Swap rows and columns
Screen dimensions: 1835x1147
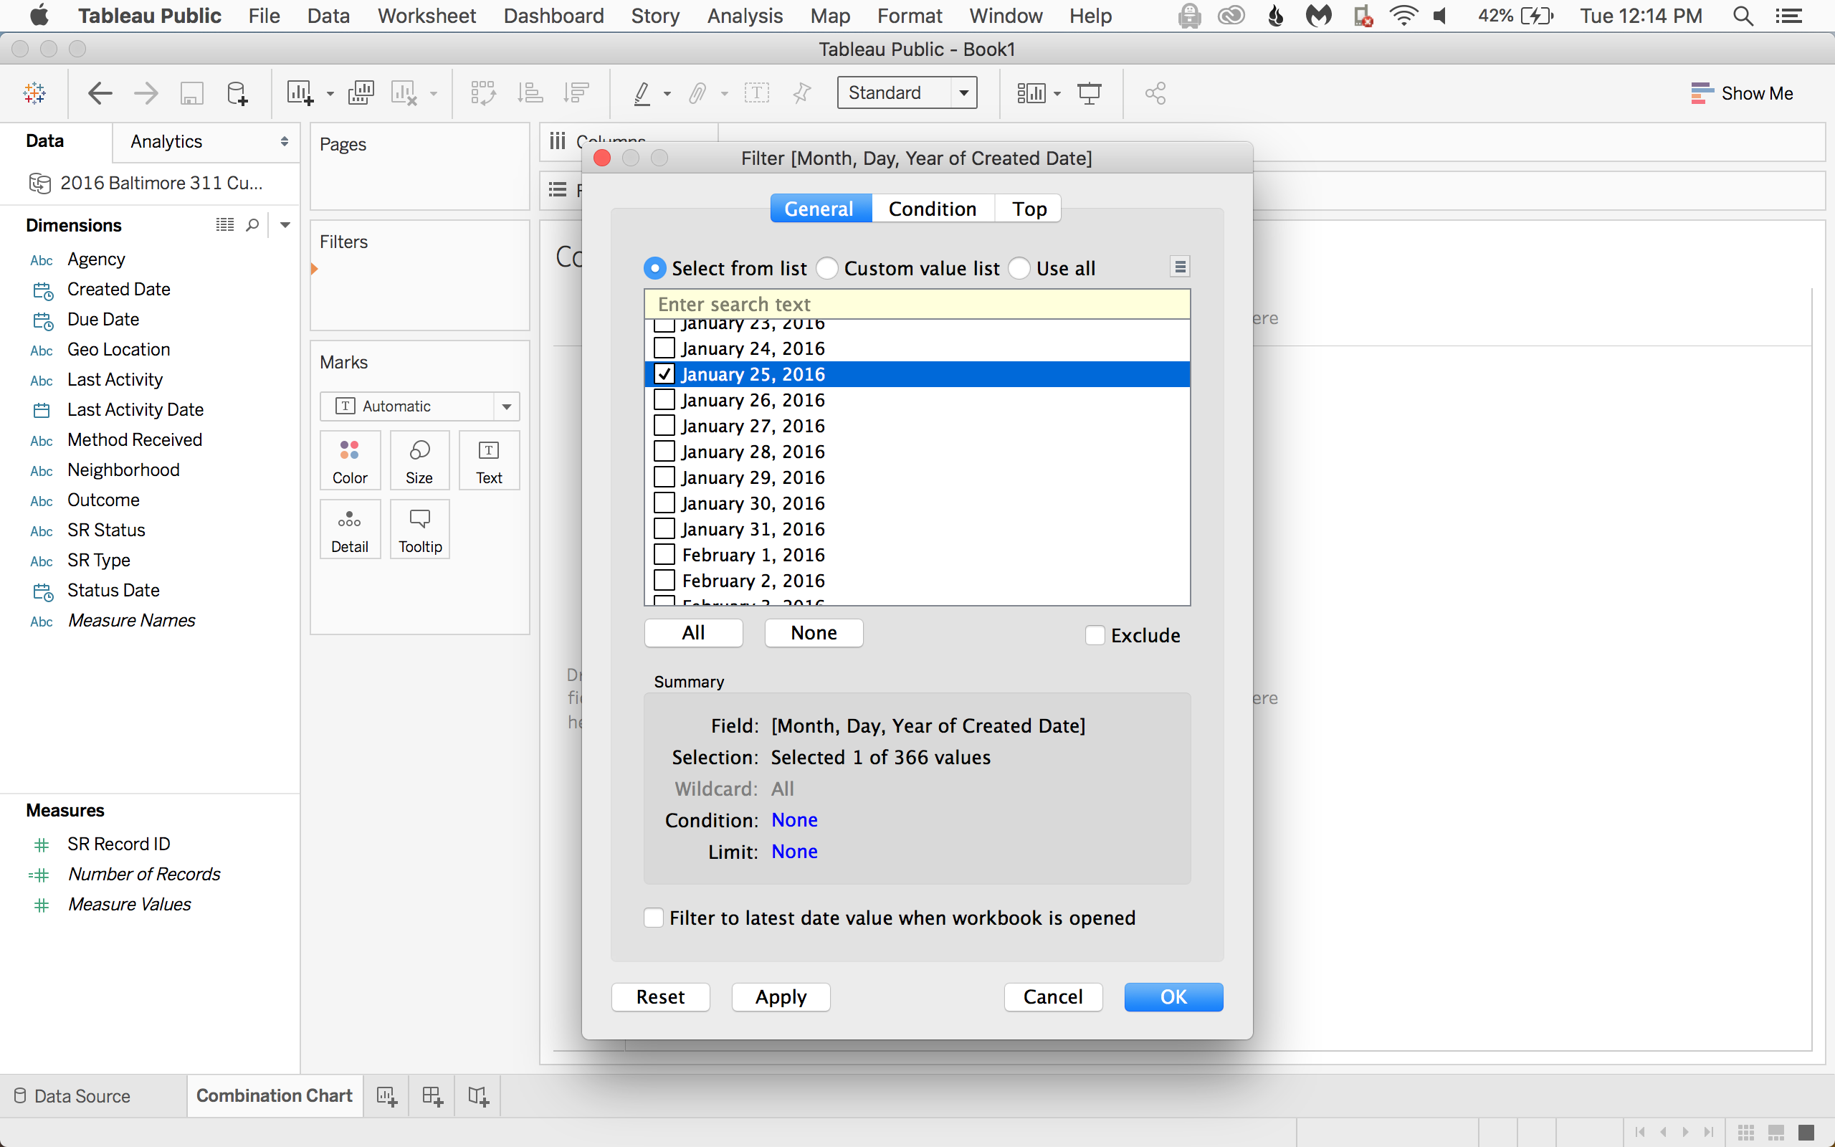tap(483, 93)
